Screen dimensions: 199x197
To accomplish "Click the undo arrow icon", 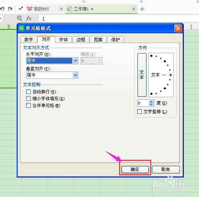I will 2,9.
